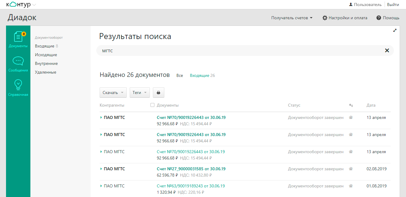Click Выйти to log out
The image size is (406, 197).
point(393,5)
